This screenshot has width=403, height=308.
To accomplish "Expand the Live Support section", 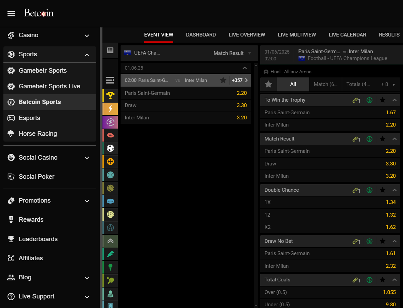I will [87, 297].
